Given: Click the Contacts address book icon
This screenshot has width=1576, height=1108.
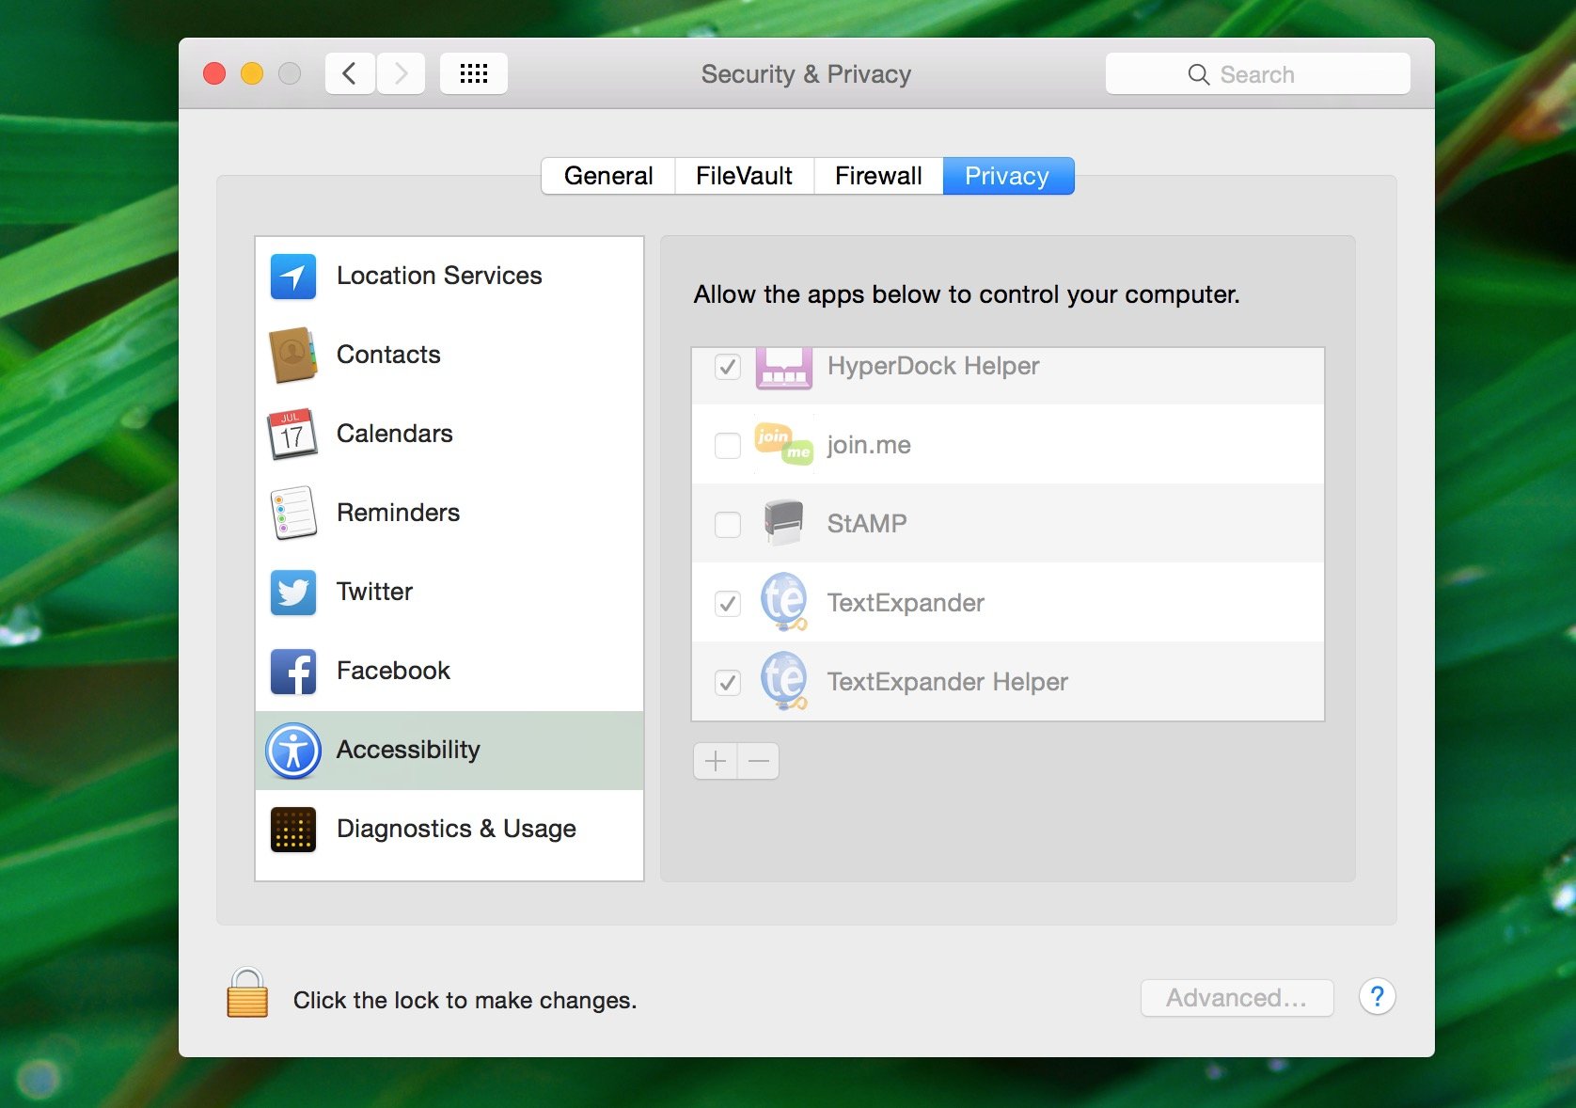Looking at the screenshot, I should 293,355.
